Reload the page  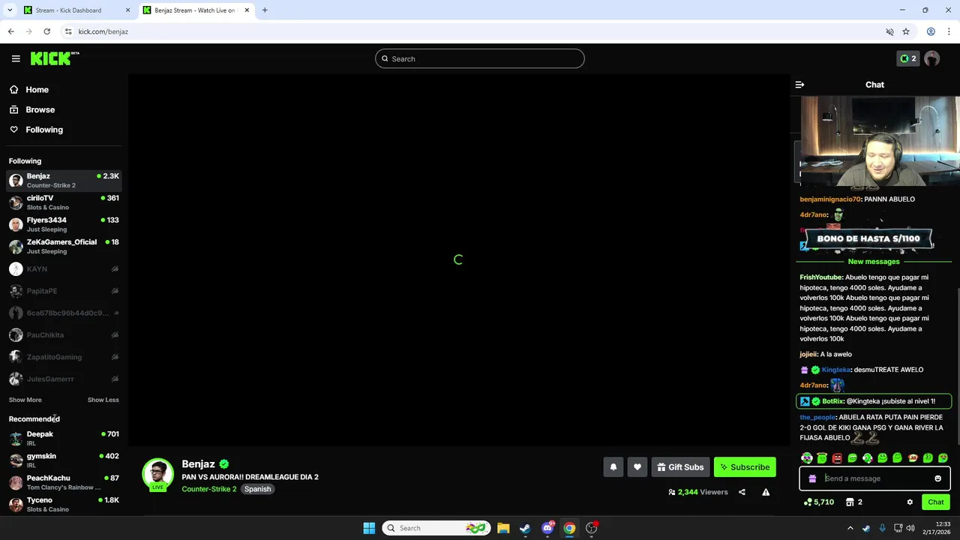pyautogui.click(x=46, y=31)
